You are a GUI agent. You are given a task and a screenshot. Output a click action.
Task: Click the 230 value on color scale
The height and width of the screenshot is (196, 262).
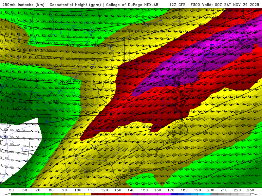[251, 190]
